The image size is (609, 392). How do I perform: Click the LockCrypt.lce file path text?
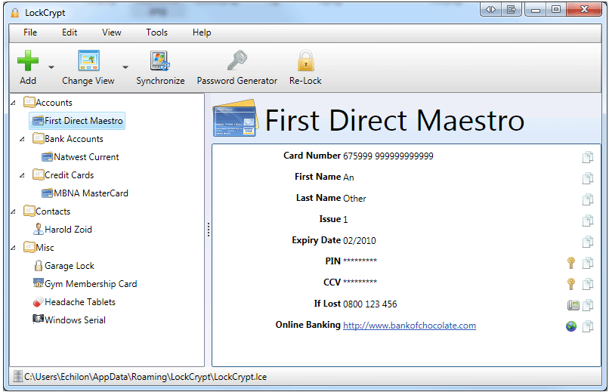[145, 377]
